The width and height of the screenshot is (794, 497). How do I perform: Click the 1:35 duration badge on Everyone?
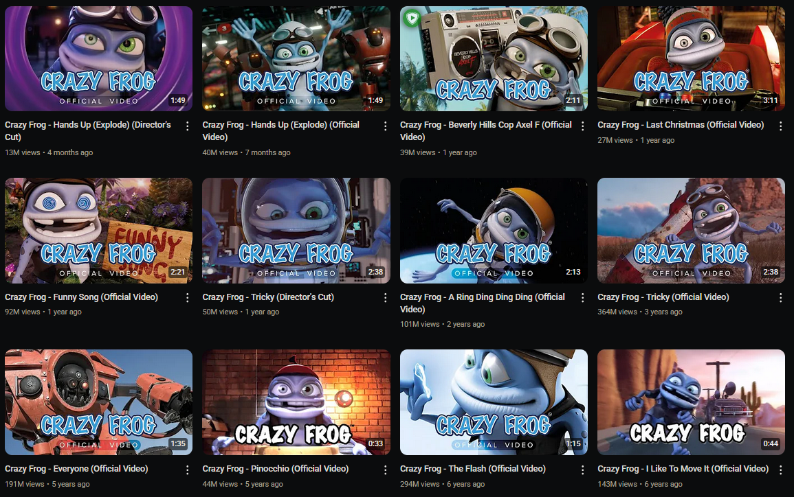click(x=178, y=443)
